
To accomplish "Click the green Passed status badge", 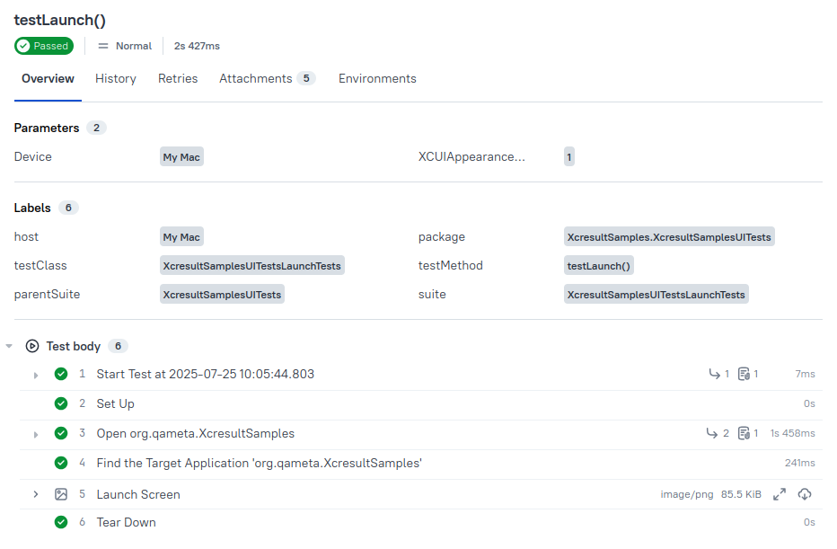I will tap(44, 46).
